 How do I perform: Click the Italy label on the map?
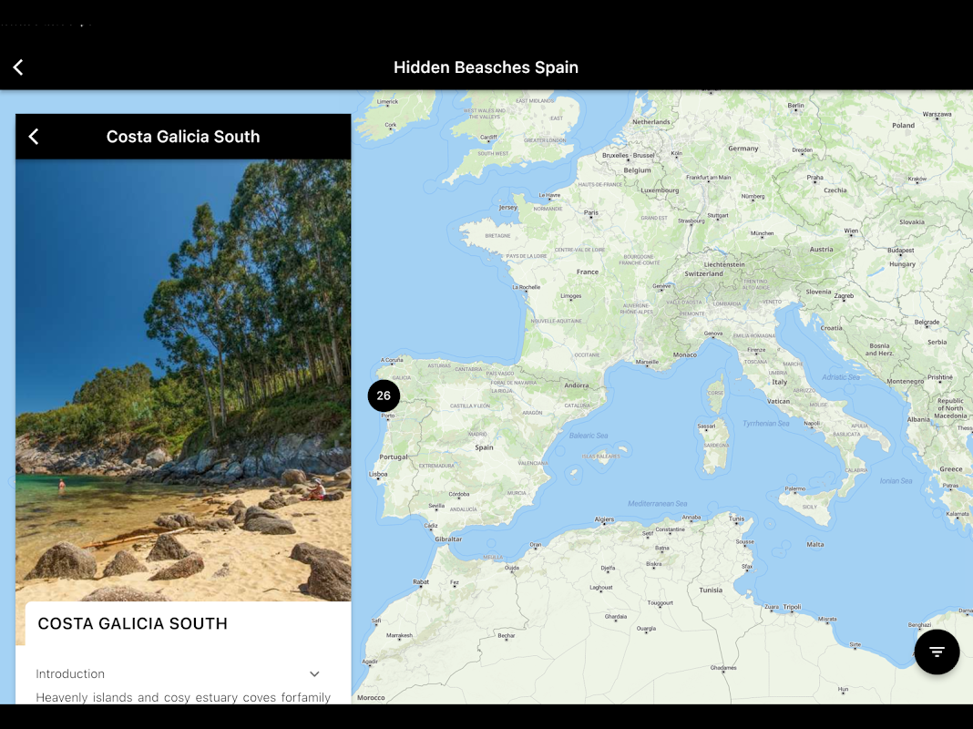[x=779, y=382]
